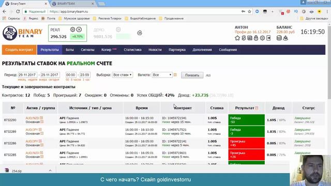This screenshot has height=186, width=331.
Task: Click orange icon next to AUD/JPY in row 8732289
Action: click(40, 130)
